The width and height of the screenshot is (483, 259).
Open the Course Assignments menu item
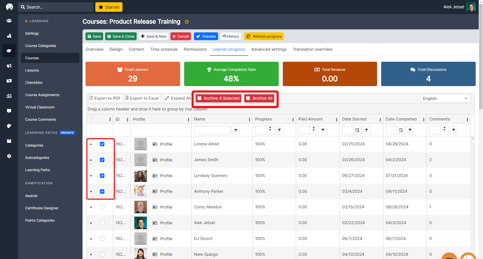[42, 95]
